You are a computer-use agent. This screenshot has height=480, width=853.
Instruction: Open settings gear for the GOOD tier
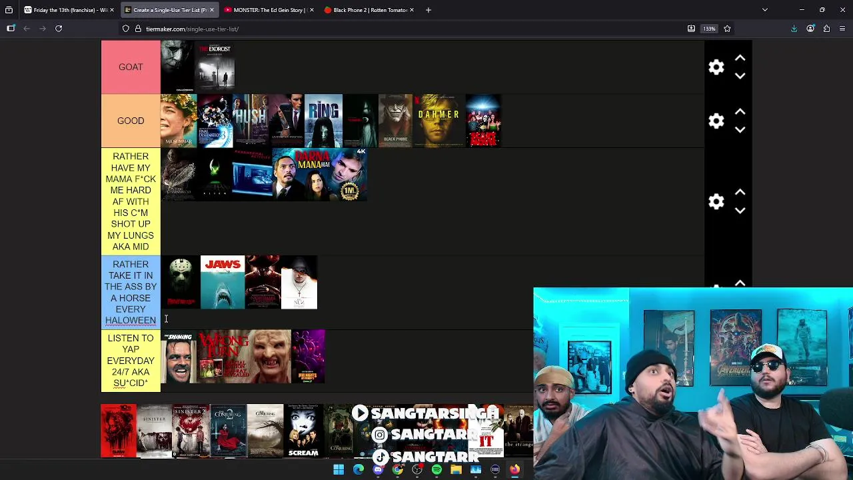pyautogui.click(x=716, y=121)
